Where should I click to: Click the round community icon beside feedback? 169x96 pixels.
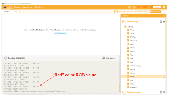(134, 7)
